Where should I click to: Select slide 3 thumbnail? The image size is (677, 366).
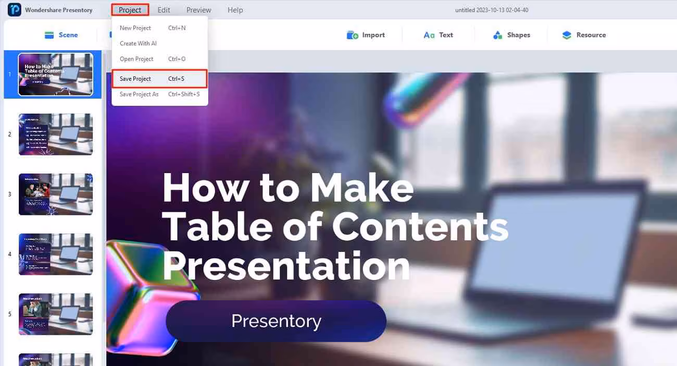click(x=56, y=194)
